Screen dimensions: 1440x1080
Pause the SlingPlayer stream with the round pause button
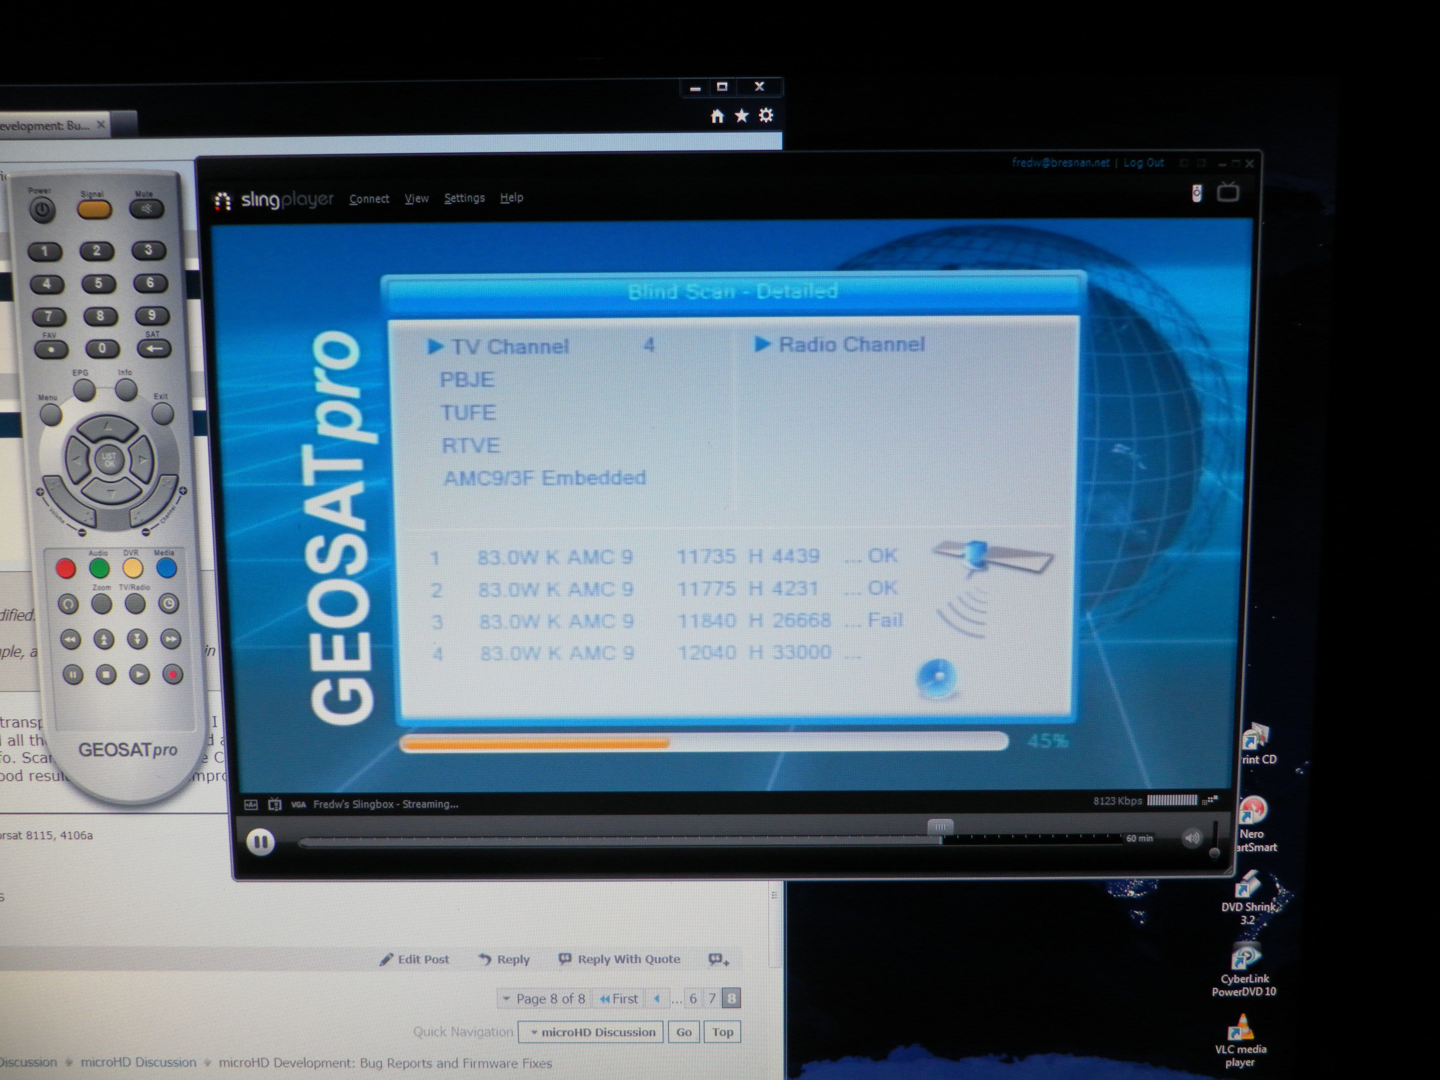[260, 842]
